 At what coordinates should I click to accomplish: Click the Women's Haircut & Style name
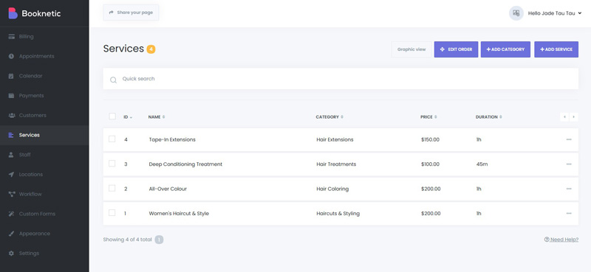[179, 213]
